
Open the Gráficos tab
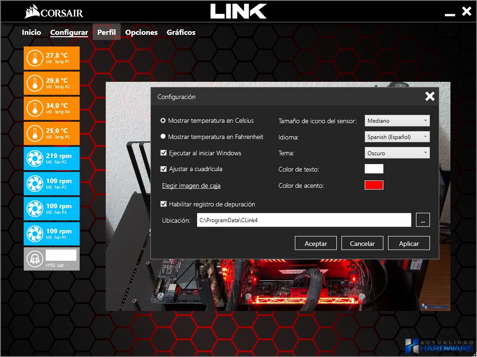click(181, 32)
